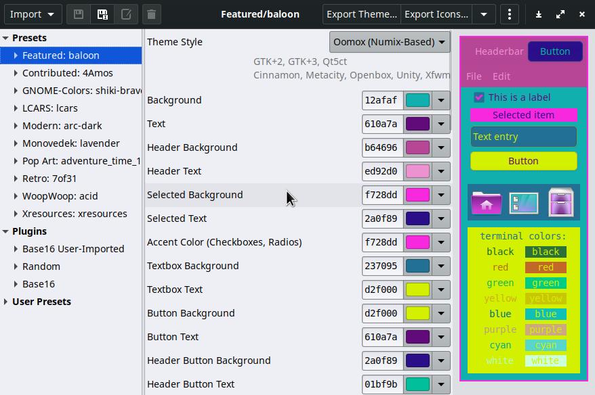The image size is (595, 395).
Task: Click the Export Theme button
Action: click(362, 14)
